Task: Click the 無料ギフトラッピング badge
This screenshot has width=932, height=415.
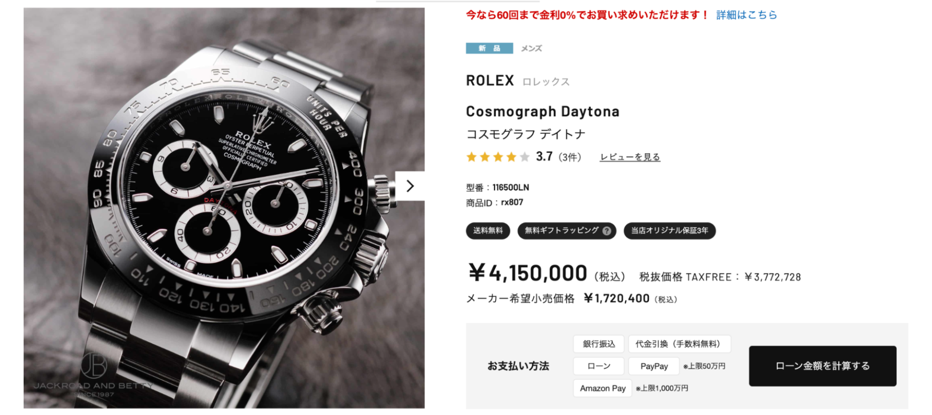Action: pos(566,231)
